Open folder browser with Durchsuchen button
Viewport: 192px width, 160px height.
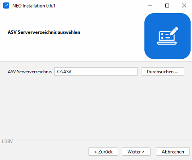162,72
